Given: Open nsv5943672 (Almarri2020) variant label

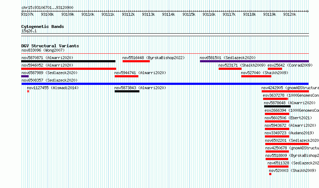Looking at the screenshot, I should pyautogui.click(x=291, y=125).
